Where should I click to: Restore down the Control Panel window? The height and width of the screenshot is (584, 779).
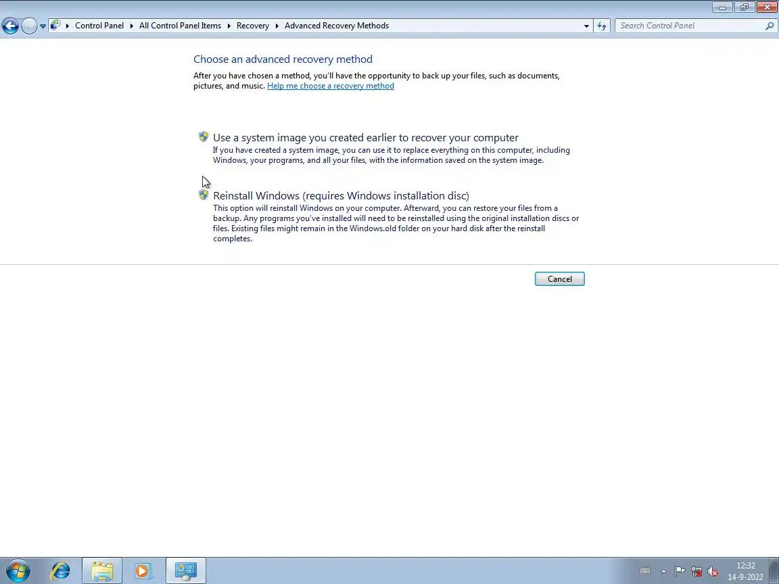745,7
